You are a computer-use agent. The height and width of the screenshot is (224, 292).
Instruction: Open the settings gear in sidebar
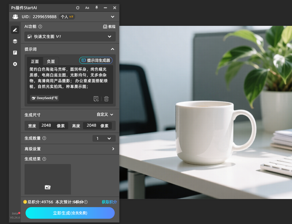coord(15,64)
